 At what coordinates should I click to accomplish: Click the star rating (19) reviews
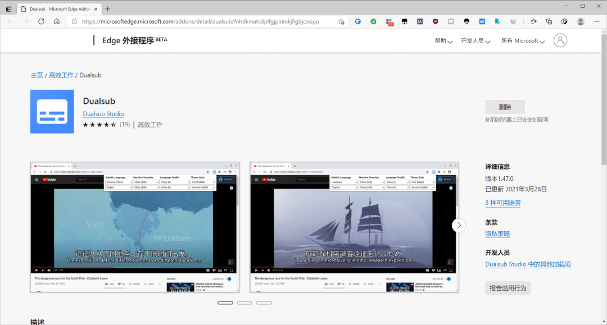106,125
